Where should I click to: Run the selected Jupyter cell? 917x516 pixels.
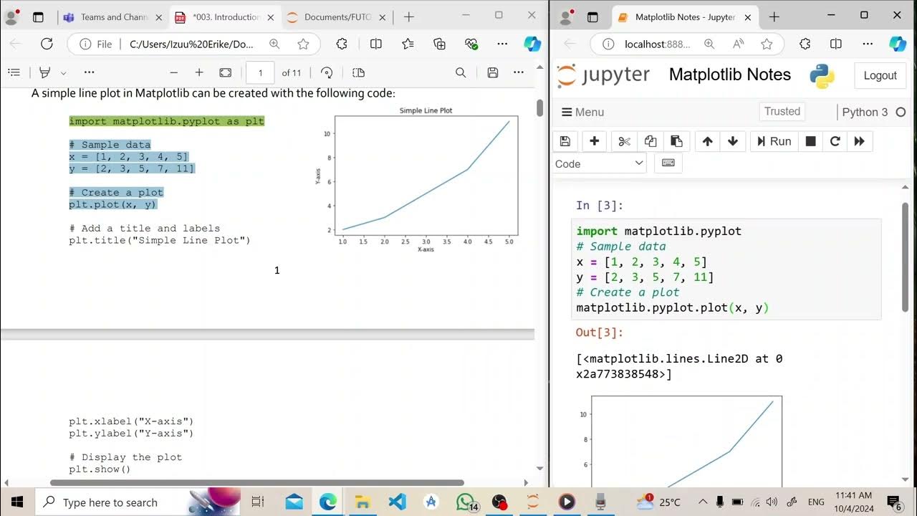click(x=774, y=141)
